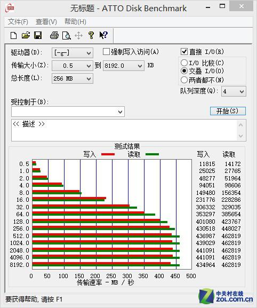
Task: Close the ATTO Disk Benchmark window
Action: click(242, 6)
